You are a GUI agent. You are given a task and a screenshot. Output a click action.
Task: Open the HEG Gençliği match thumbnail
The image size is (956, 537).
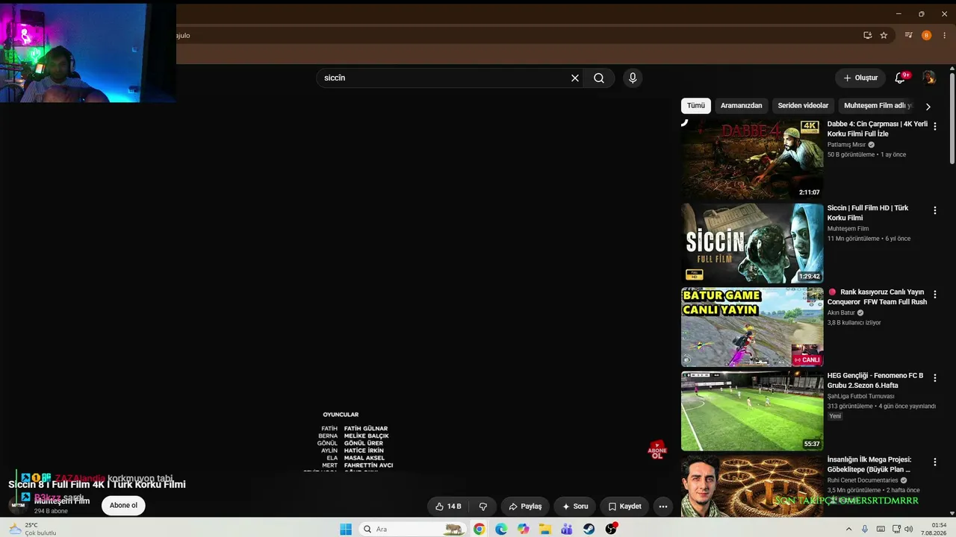tap(752, 411)
